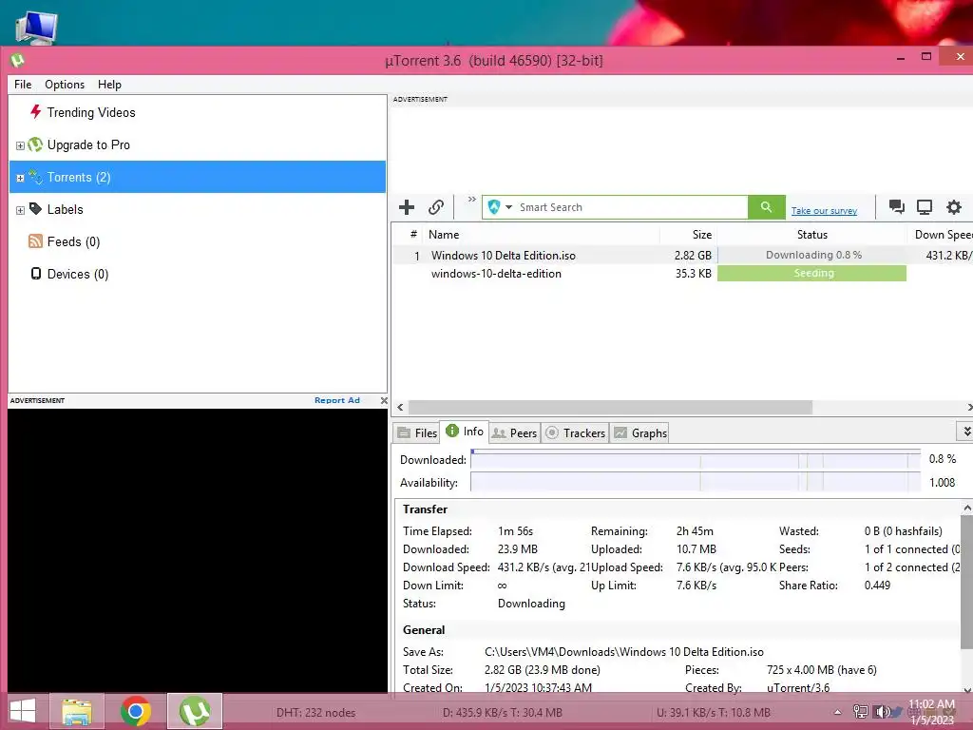Click the Add Torrent from URL link icon
Screen dimensions: 973x730
click(x=436, y=206)
